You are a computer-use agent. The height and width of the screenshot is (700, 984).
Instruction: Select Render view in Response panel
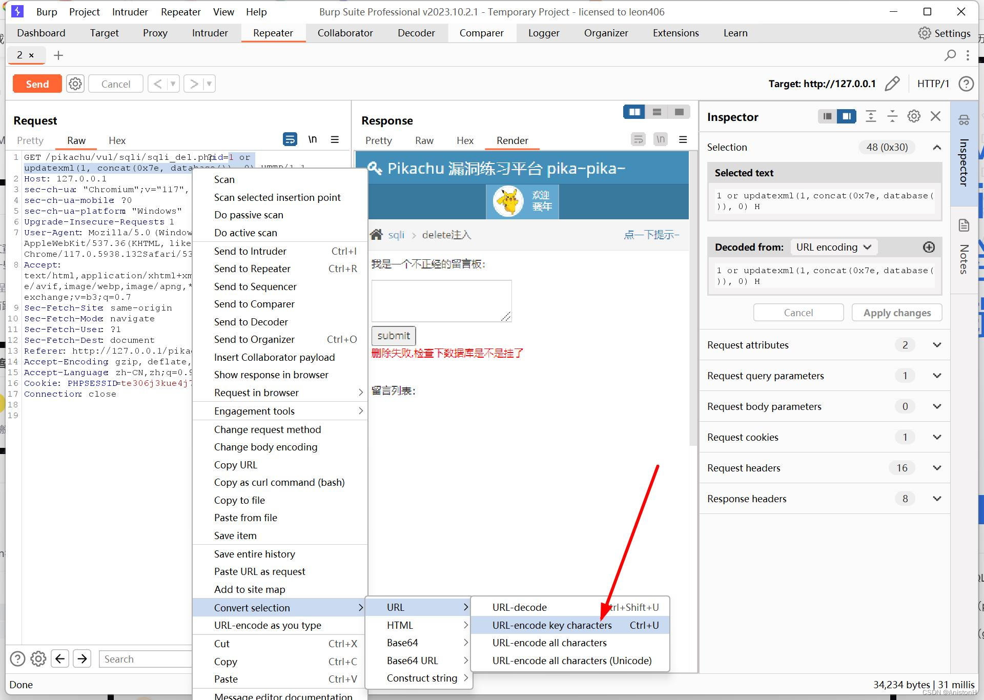[x=512, y=140]
